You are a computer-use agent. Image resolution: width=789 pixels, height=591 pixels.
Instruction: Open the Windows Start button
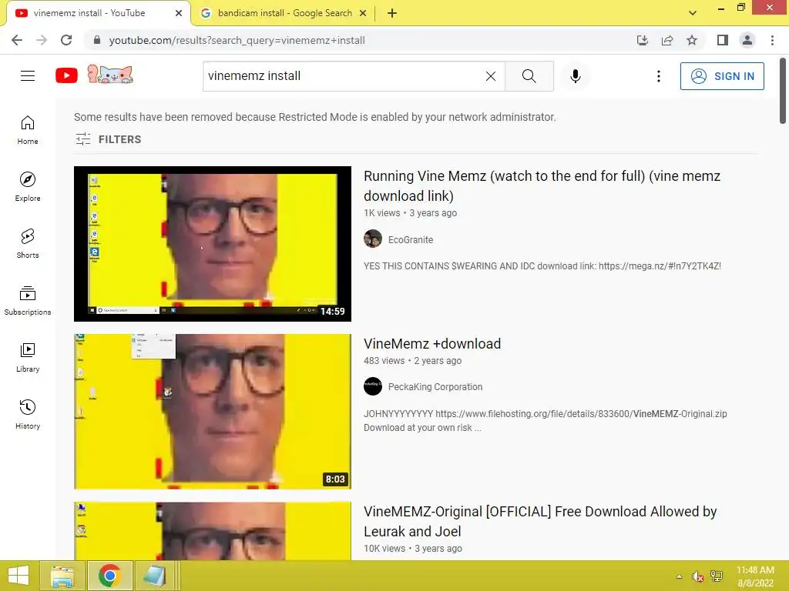(18, 576)
